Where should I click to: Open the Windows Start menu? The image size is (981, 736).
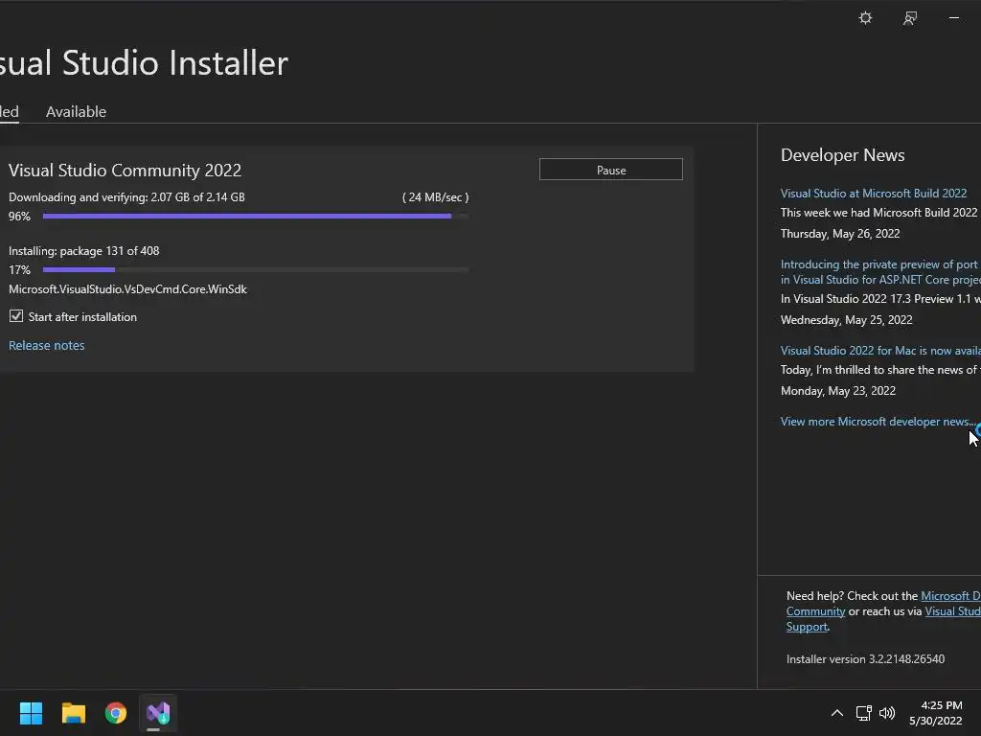coord(31,713)
